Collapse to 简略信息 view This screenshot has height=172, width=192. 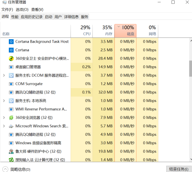click(x=17, y=169)
